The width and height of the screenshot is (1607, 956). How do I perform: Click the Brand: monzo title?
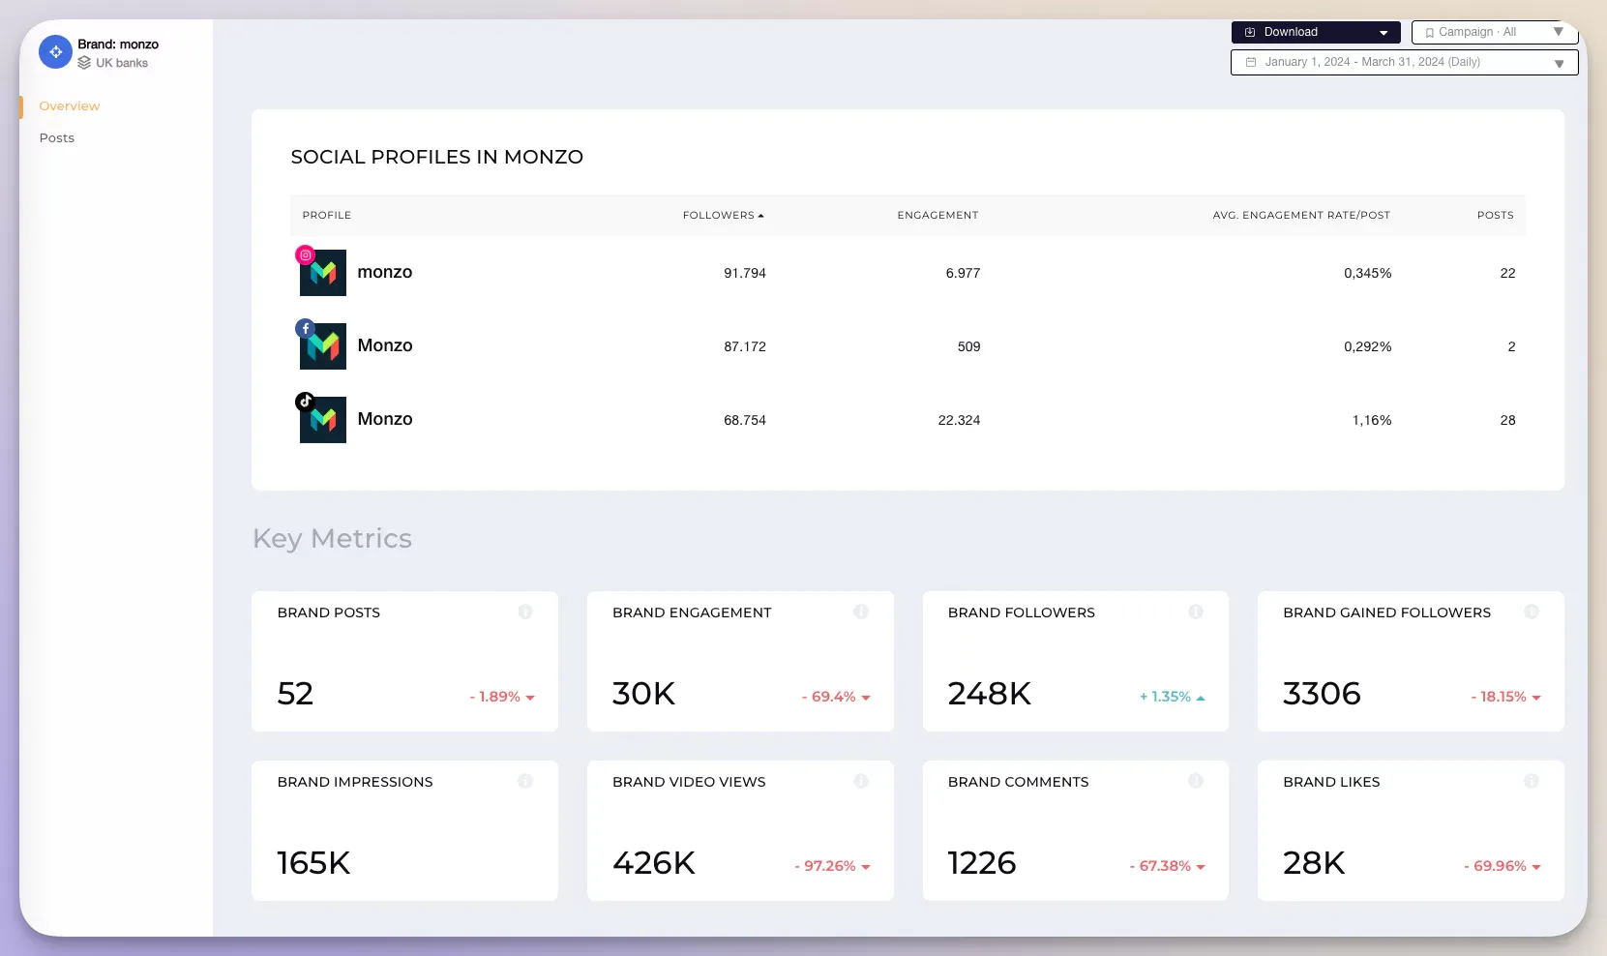118,45
